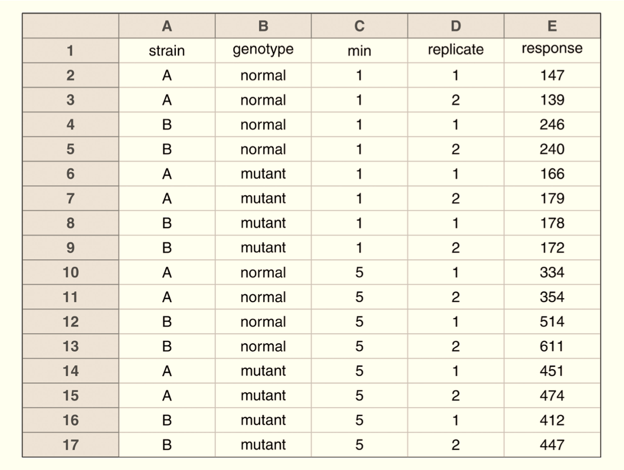Click the 'response' header cell

552,51
